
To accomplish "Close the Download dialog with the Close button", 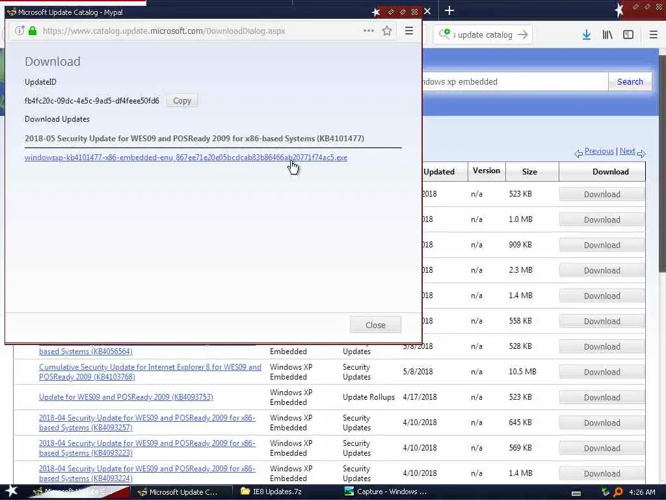I will [x=375, y=325].
